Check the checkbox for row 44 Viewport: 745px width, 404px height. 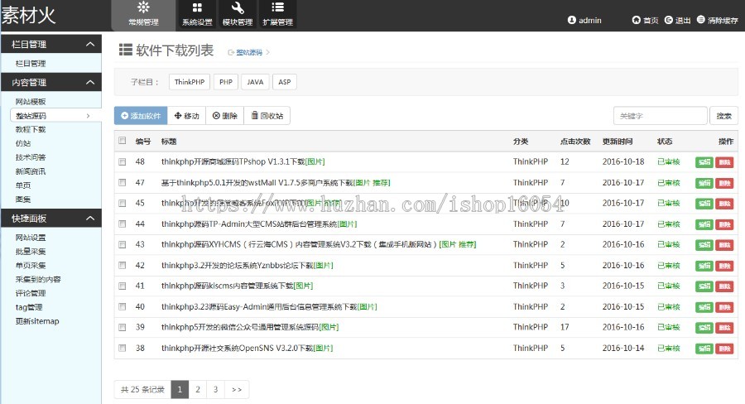point(123,224)
